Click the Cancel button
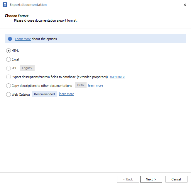Screen dimensions: 191x186 (x=176, y=179)
